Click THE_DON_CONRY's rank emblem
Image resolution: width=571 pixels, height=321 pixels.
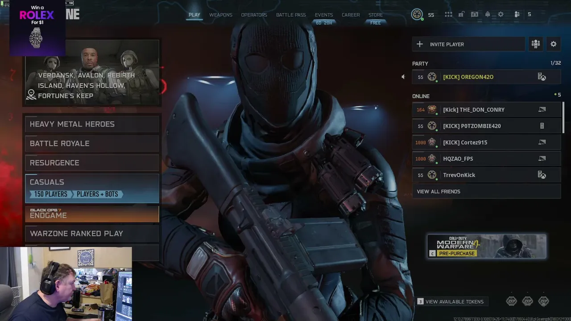click(432, 110)
